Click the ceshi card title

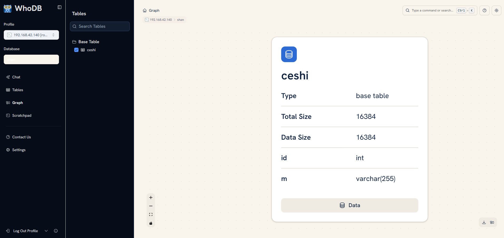click(x=295, y=76)
